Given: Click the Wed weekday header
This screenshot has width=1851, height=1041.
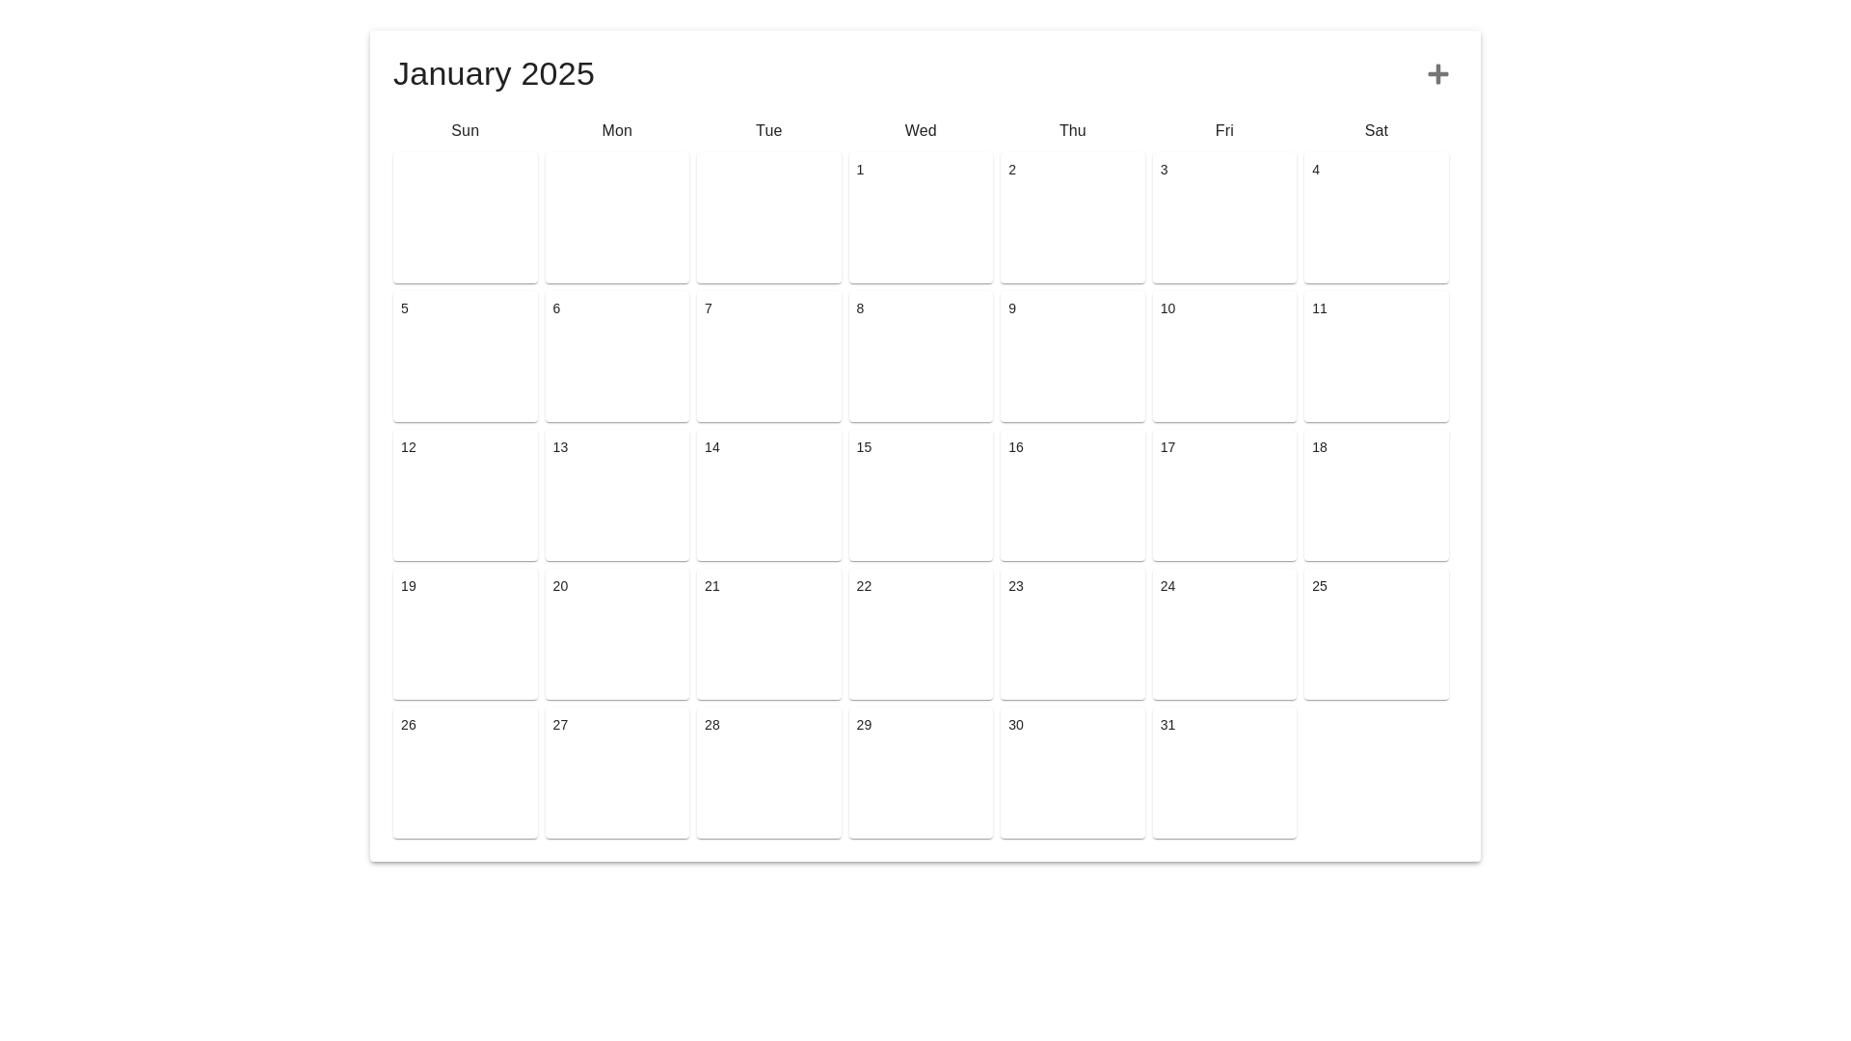Looking at the screenshot, I should click(x=921, y=131).
